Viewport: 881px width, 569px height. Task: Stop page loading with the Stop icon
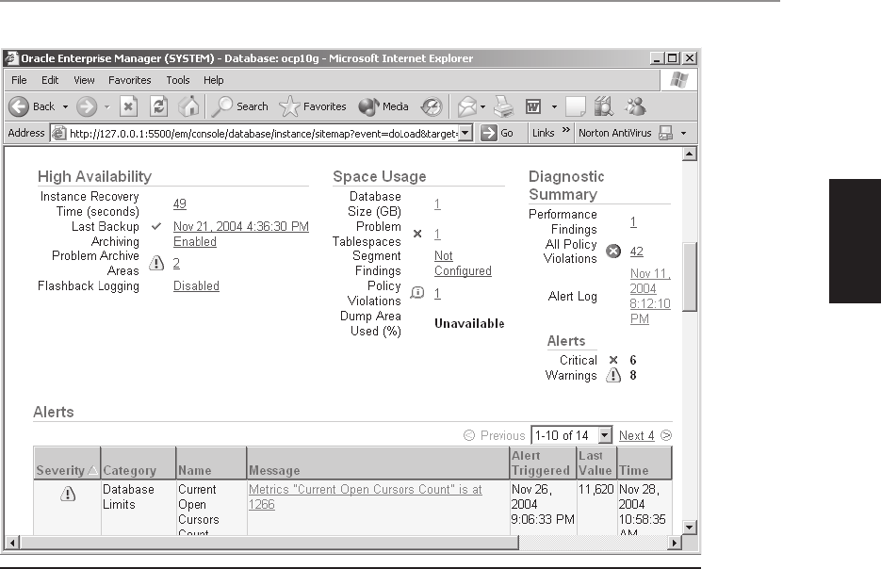129,106
